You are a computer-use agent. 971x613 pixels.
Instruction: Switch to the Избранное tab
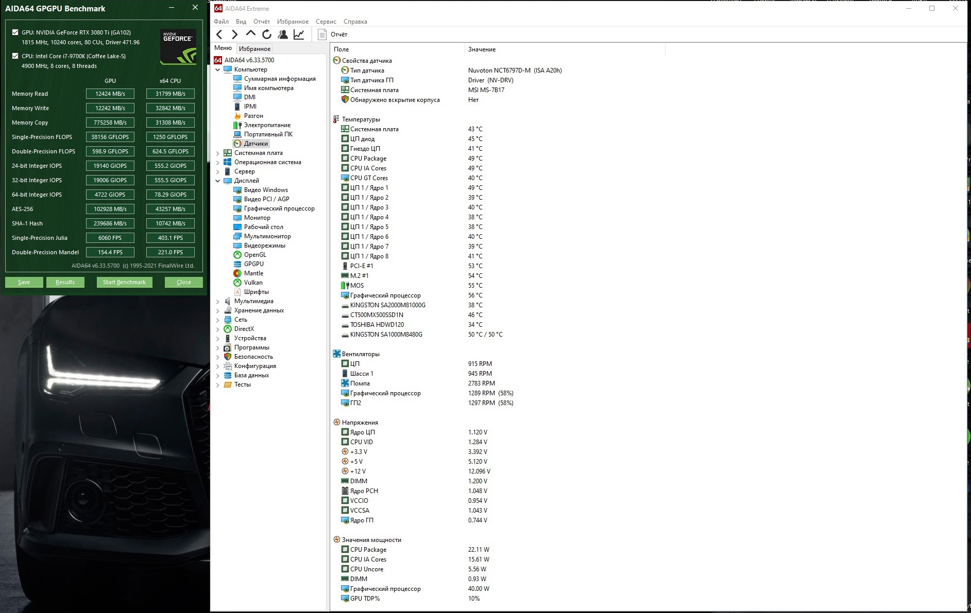pos(254,49)
